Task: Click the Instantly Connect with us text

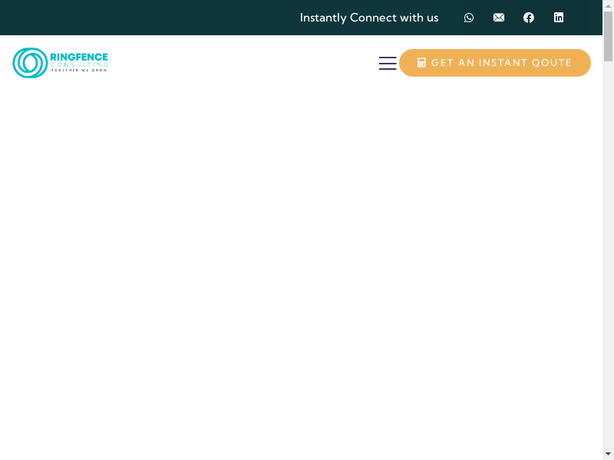Action: tap(369, 18)
